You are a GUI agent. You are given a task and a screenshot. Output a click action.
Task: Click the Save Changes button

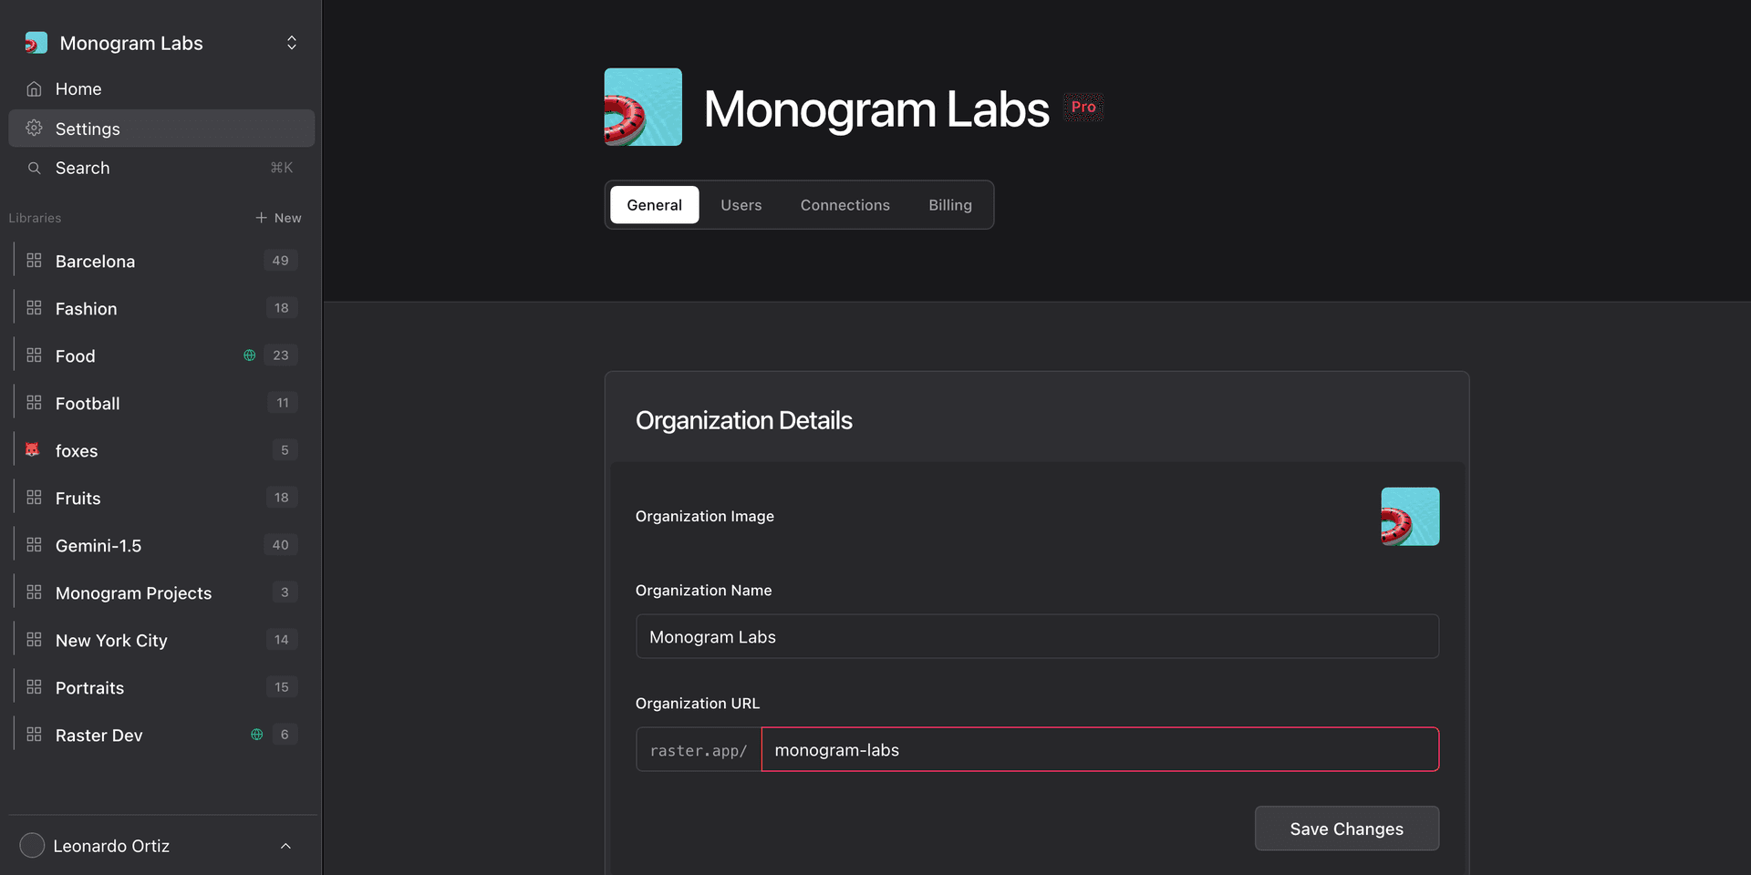tap(1346, 829)
